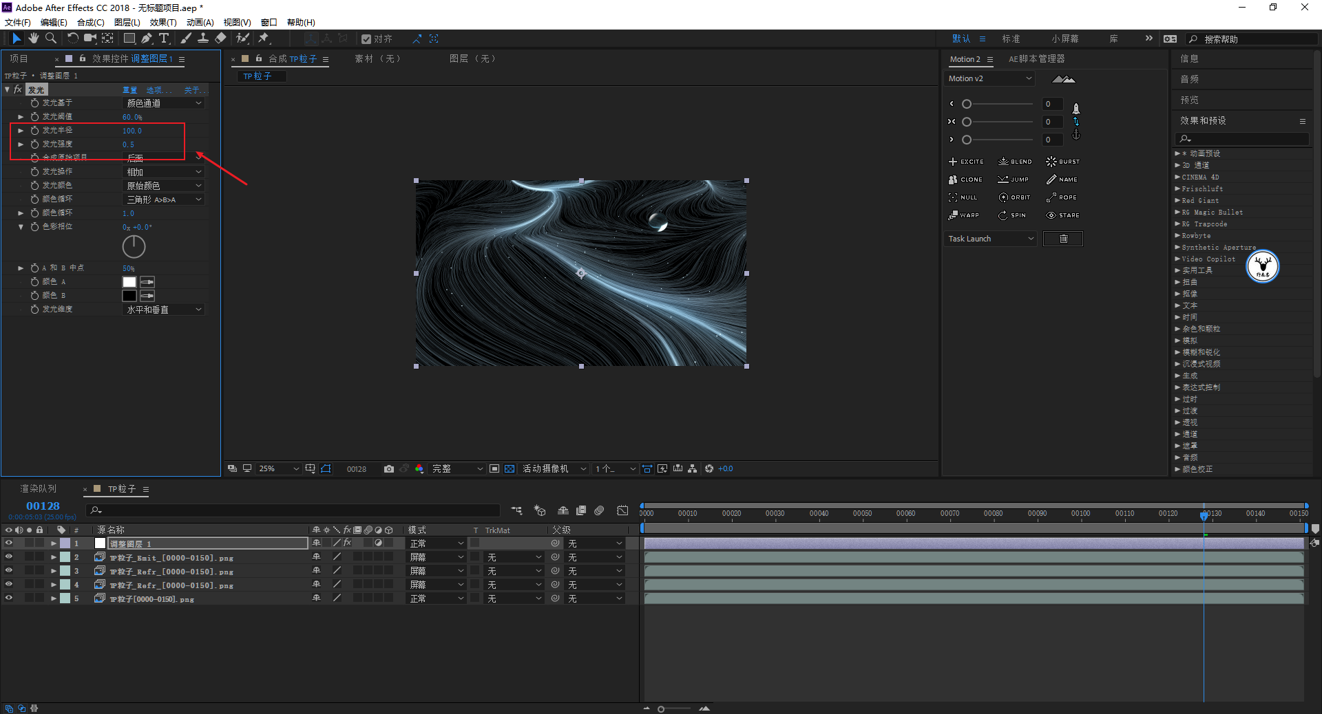Hide the 调整图层 1 layer eye
1322x714 pixels.
pos(9,543)
